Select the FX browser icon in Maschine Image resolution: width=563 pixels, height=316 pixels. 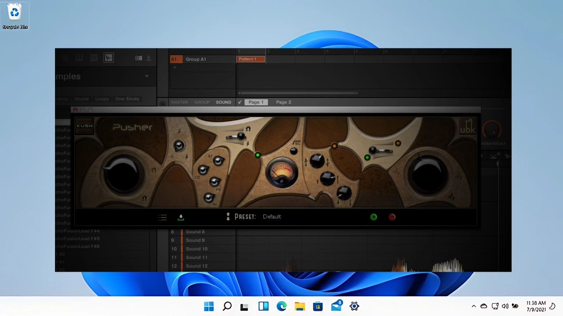tap(93, 58)
